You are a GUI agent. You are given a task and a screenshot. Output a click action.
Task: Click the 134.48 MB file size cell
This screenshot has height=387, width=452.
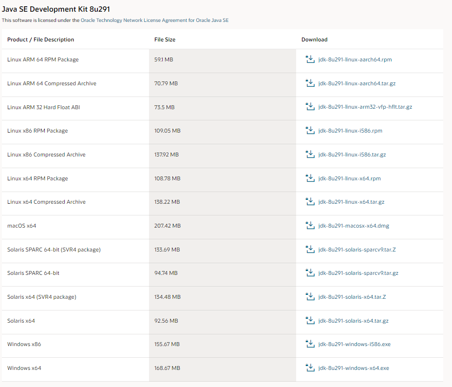point(223,298)
